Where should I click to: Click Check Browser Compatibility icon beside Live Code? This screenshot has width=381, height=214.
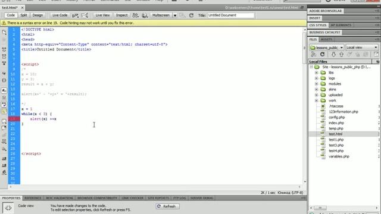[x=75, y=15]
